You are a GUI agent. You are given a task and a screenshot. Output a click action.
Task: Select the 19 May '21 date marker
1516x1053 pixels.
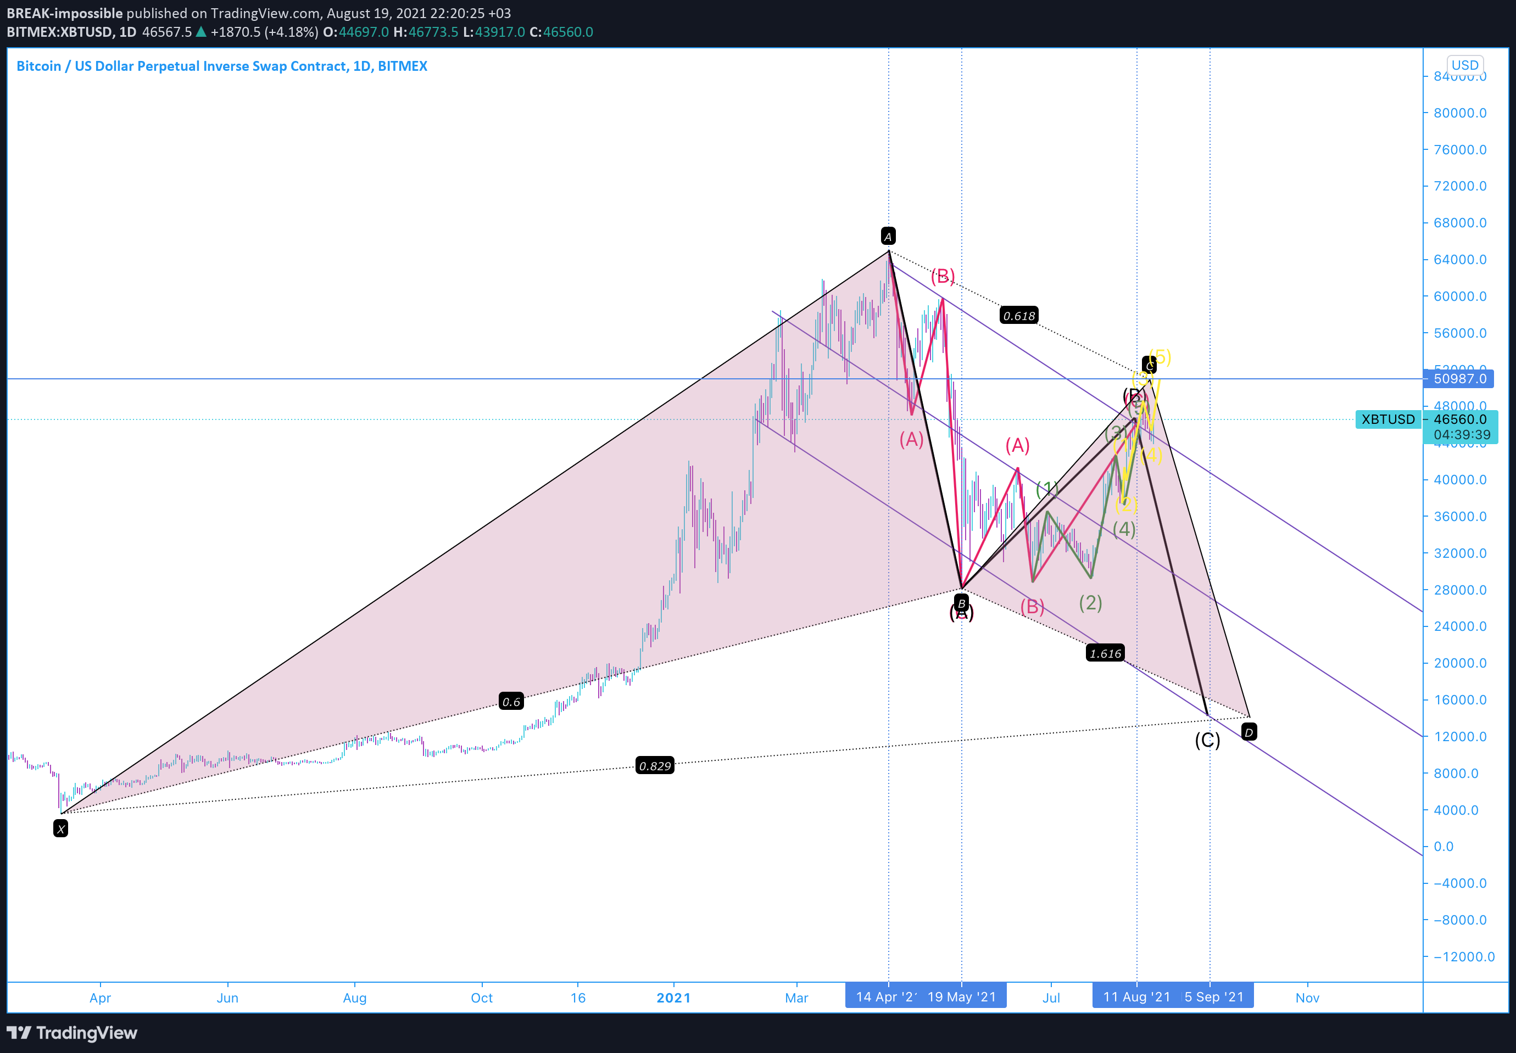[x=962, y=996]
